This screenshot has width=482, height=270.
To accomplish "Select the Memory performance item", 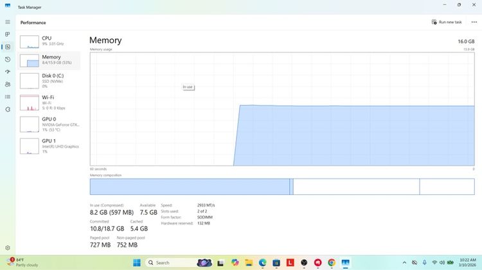I will [49, 60].
